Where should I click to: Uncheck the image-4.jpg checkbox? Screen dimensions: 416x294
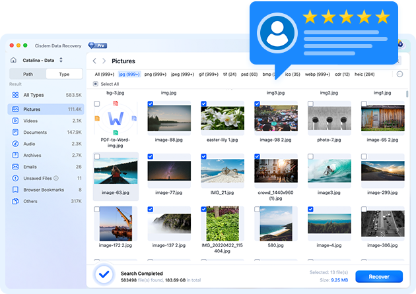coord(310,209)
